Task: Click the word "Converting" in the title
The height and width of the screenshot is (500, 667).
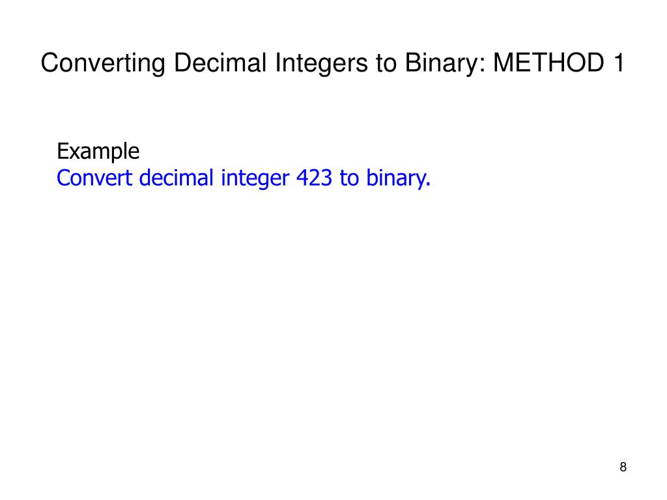Action: pyautogui.click(x=103, y=64)
